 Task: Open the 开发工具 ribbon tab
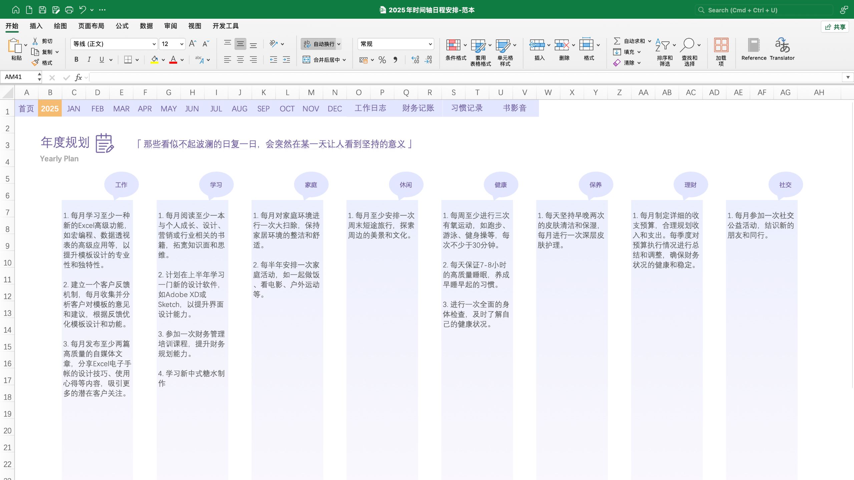(226, 26)
